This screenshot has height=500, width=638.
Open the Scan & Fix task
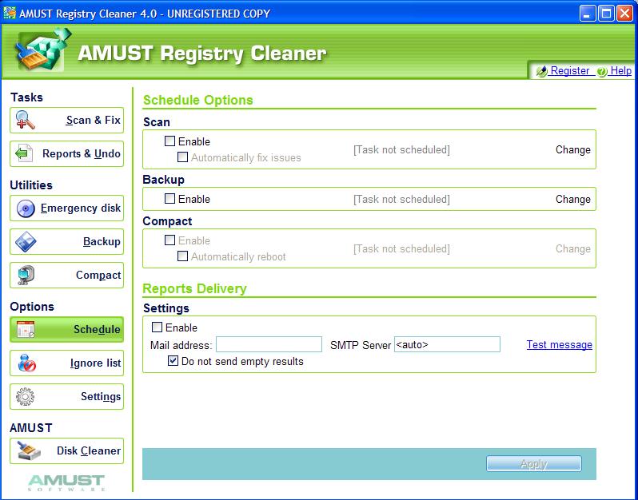point(66,121)
